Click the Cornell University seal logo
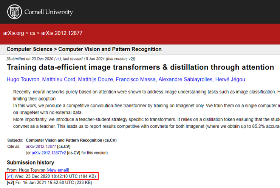The height and width of the screenshot is (188, 280). (14, 12)
